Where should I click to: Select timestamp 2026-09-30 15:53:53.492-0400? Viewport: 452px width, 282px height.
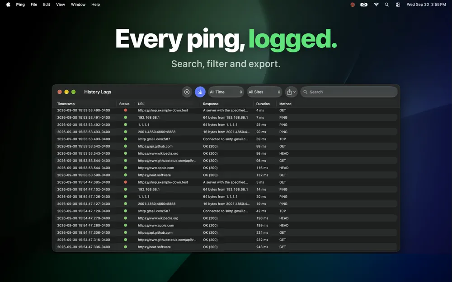[84, 125]
